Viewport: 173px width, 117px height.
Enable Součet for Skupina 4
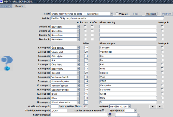tap(92, 39)
